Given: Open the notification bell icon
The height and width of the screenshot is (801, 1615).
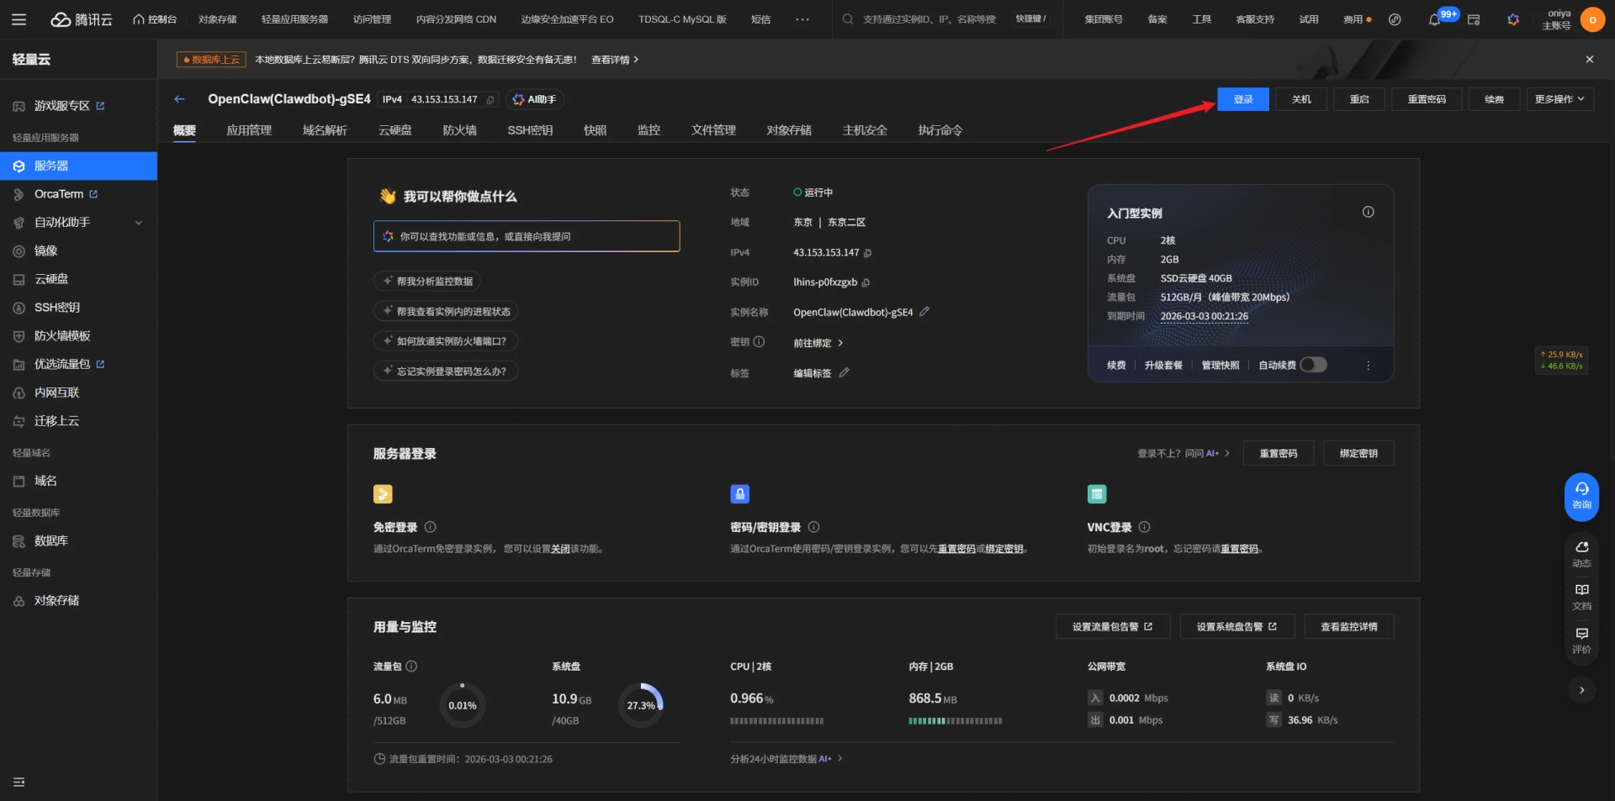Looking at the screenshot, I should click(x=1434, y=19).
